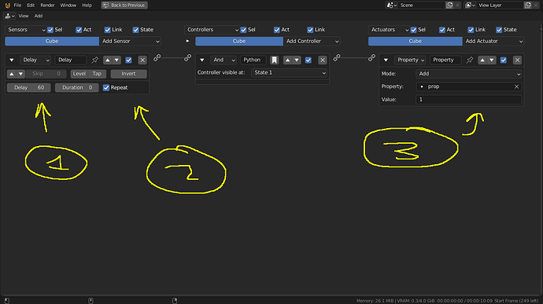Add new View Layer icon
This screenshot has width=543, height=304.
[528, 5]
